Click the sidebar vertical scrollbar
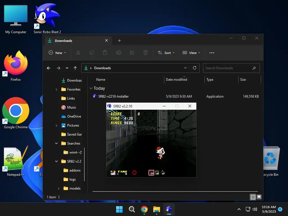 click(x=84, y=164)
